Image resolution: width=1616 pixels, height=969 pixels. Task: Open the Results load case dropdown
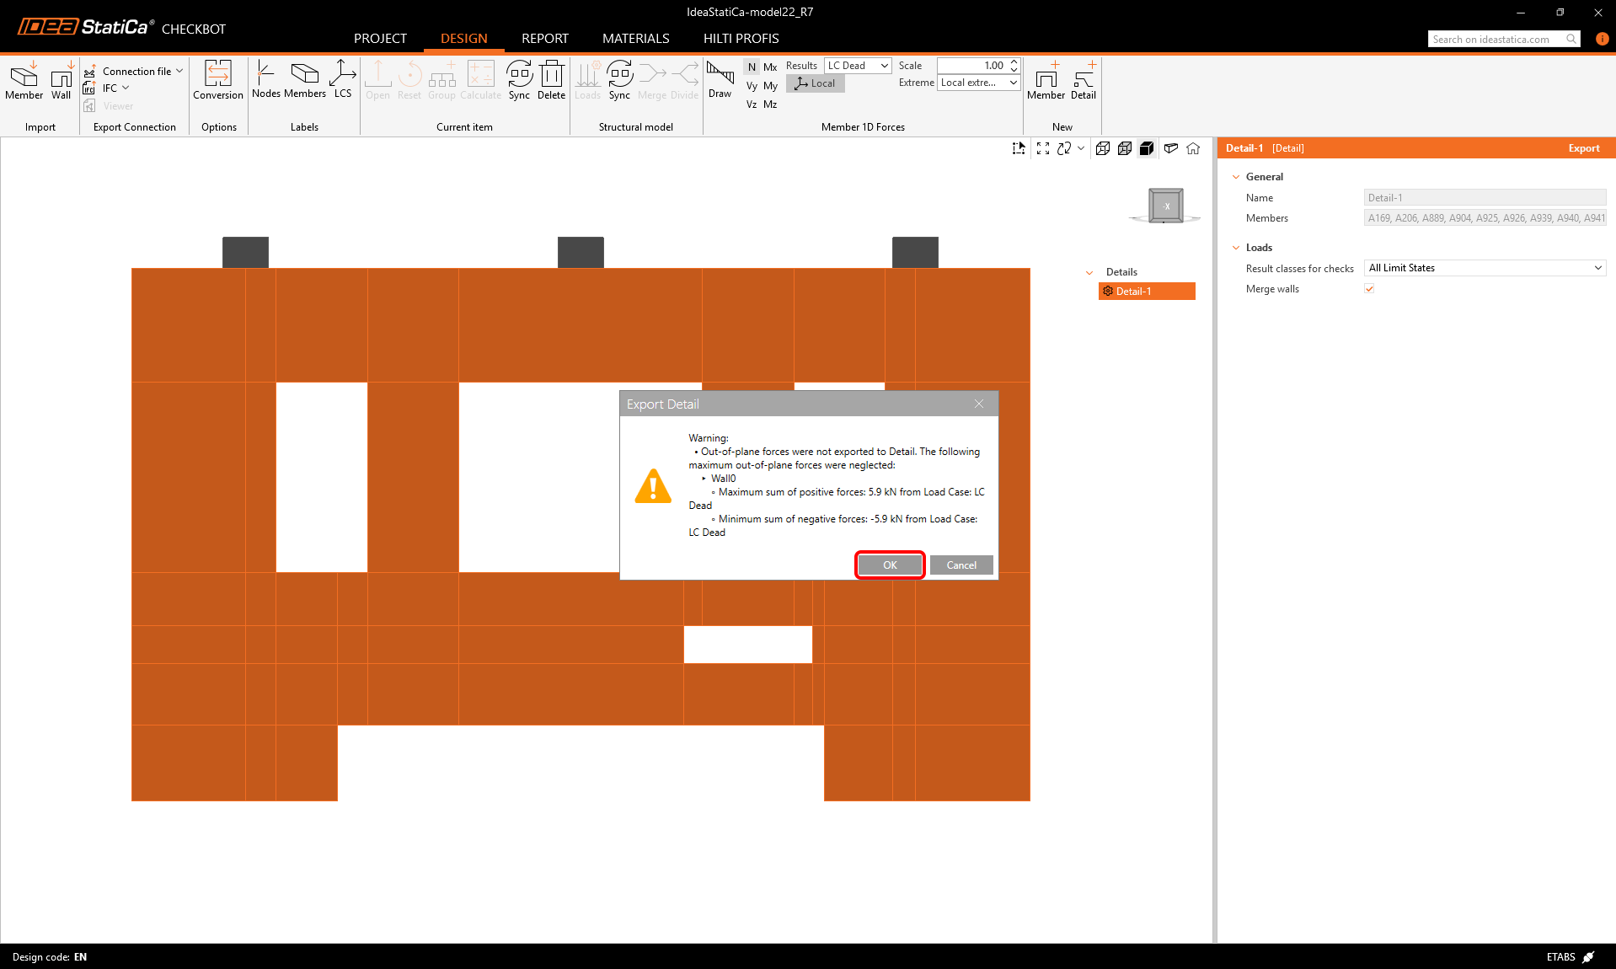point(858,66)
